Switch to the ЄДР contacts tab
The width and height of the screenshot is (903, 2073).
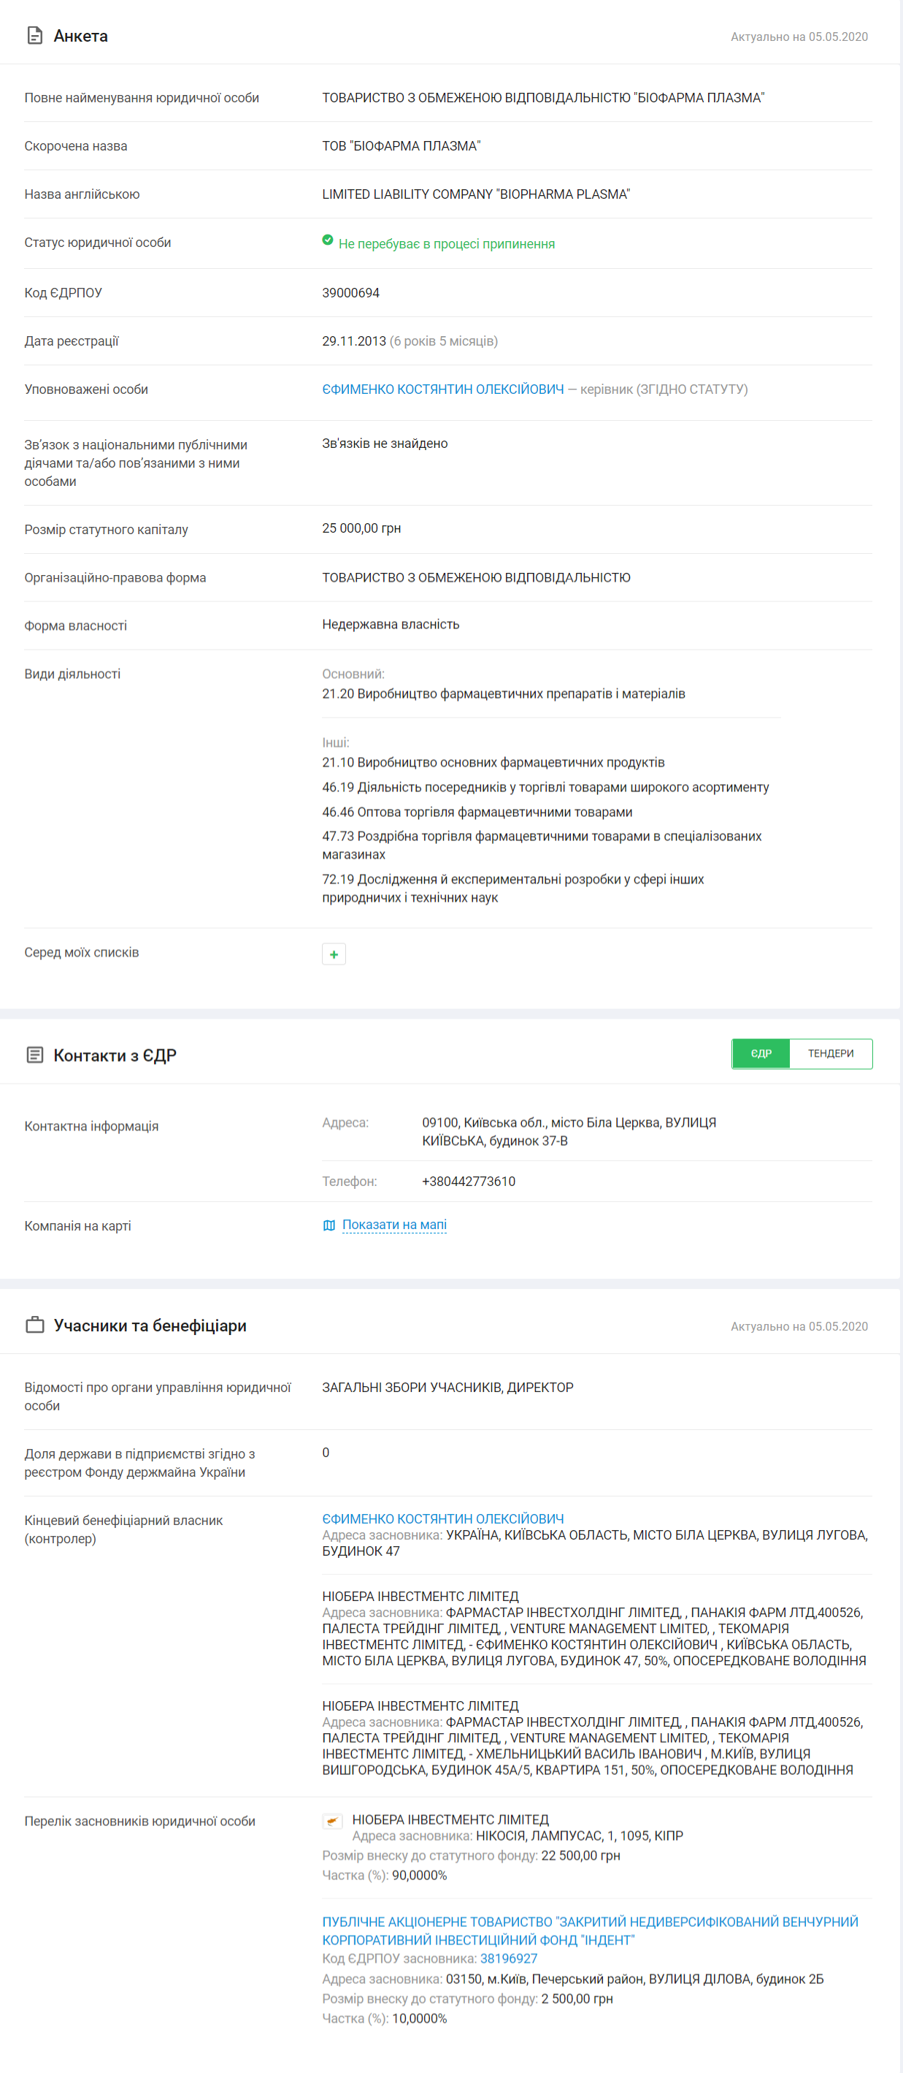click(x=761, y=1054)
